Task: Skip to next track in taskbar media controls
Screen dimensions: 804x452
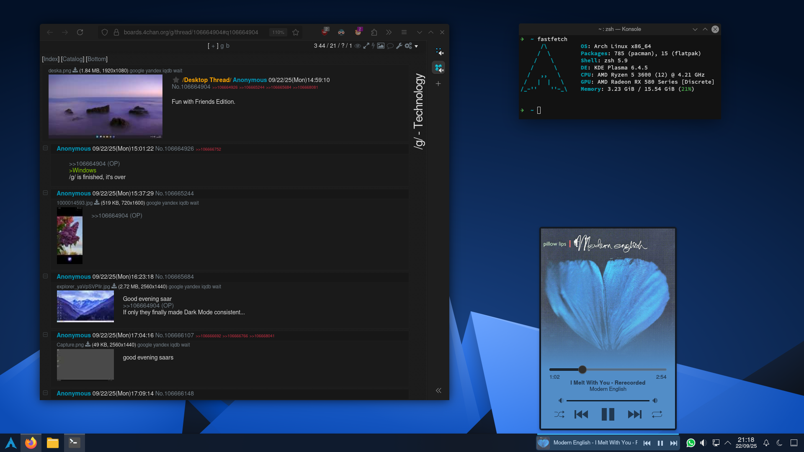Action: [674, 443]
